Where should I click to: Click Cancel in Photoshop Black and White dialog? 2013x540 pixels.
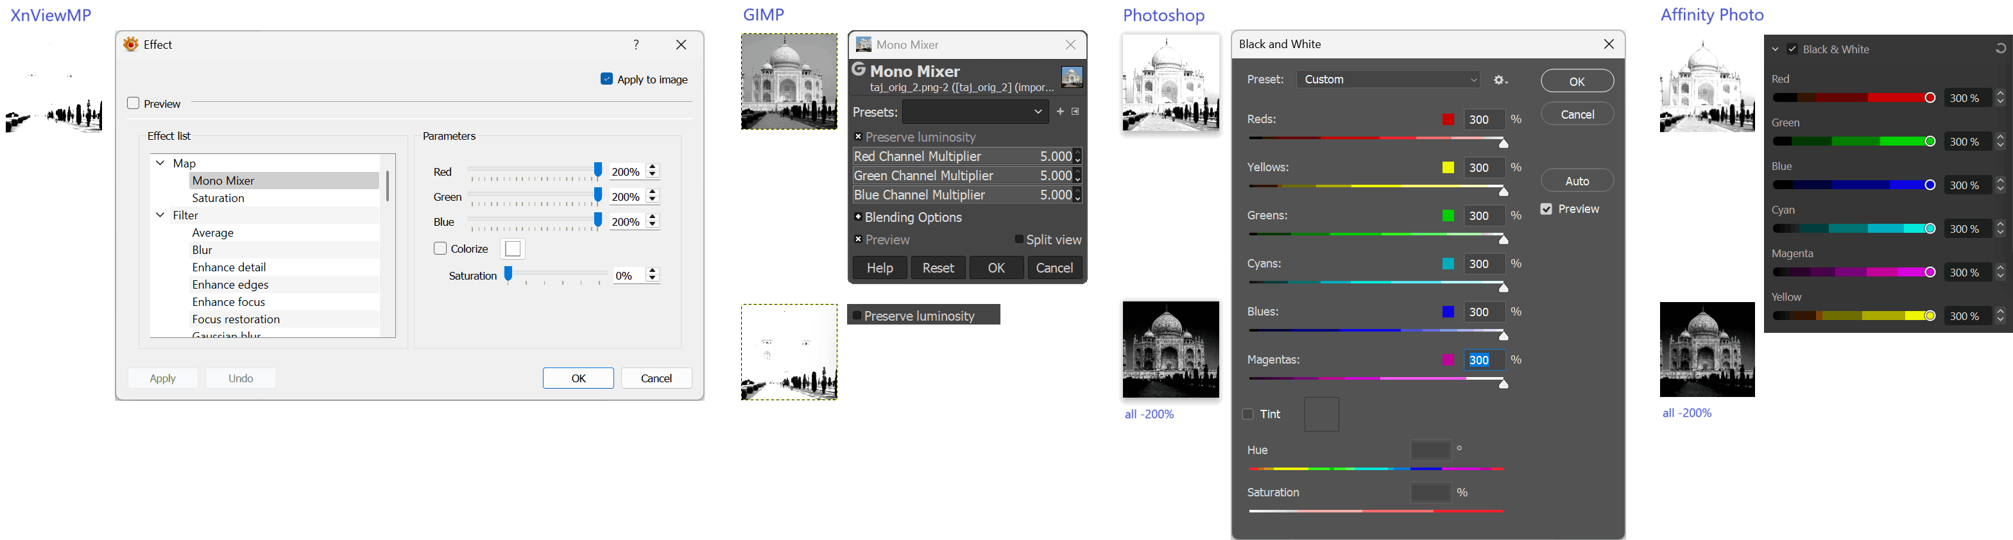click(1577, 114)
